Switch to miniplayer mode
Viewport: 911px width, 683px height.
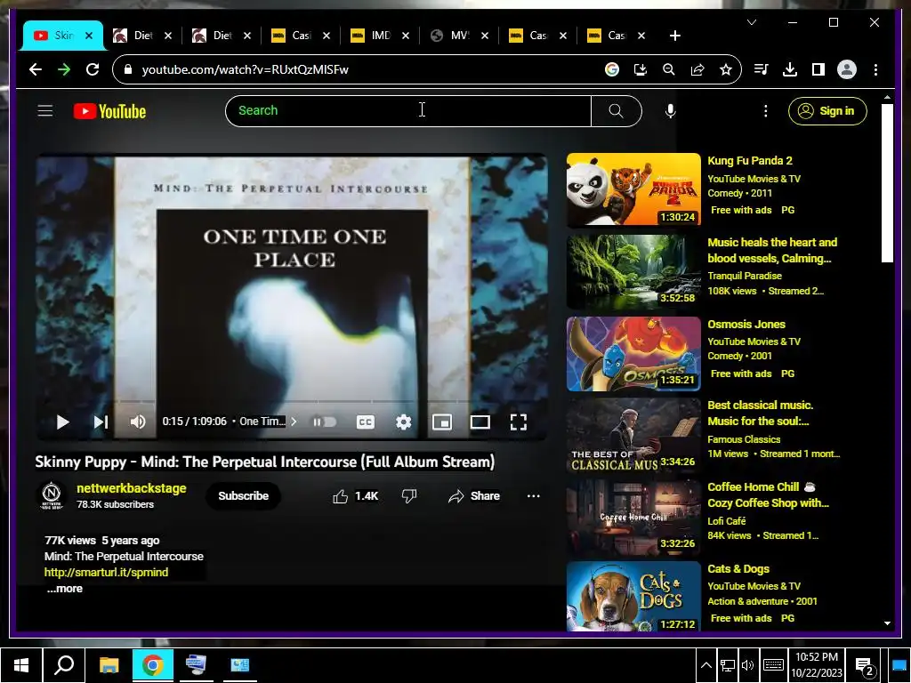[x=442, y=422]
